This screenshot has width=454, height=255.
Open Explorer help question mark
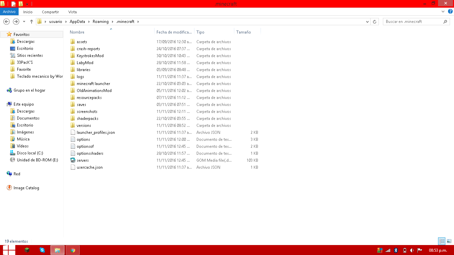450,12
